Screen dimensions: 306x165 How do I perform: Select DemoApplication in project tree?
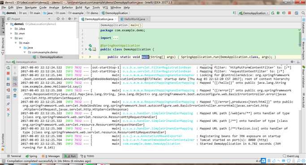click(51, 57)
